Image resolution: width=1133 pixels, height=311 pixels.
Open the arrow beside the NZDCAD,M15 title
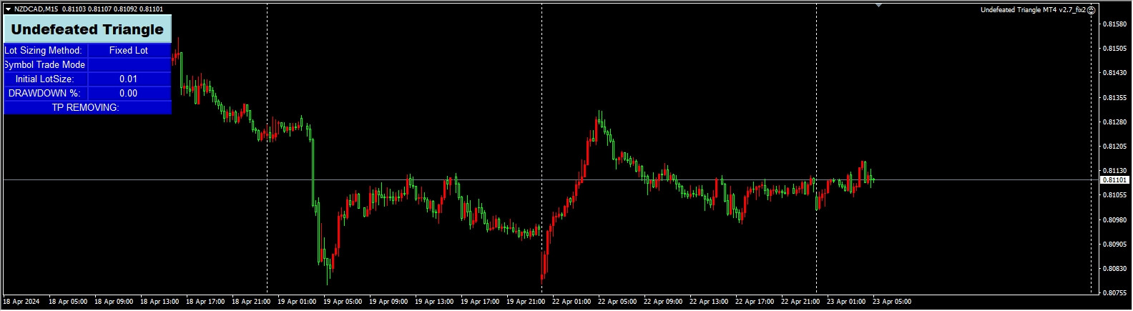(x=8, y=9)
